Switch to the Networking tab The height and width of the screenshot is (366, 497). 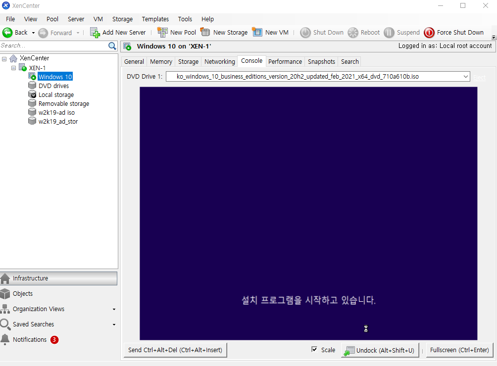pyautogui.click(x=220, y=62)
